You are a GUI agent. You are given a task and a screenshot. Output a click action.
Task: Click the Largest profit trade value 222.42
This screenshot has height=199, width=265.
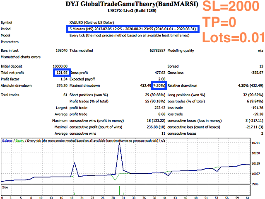pyautogui.click(x=160, y=108)
